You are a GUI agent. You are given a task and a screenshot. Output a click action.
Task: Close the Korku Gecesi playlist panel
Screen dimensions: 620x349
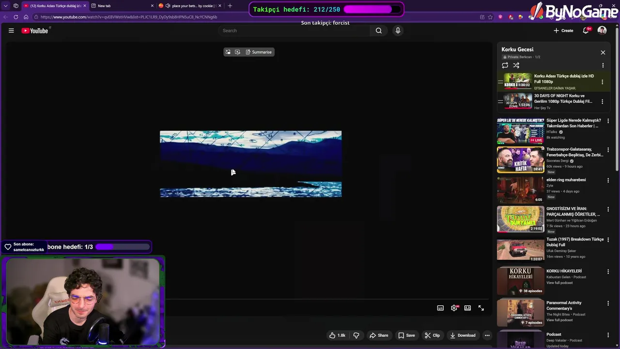tap(603, 52)
